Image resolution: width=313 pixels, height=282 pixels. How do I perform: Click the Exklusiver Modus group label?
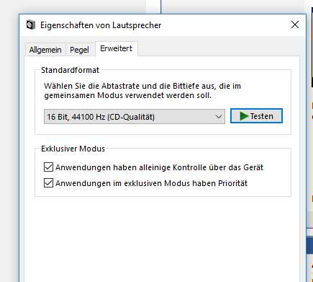point(73,149)
